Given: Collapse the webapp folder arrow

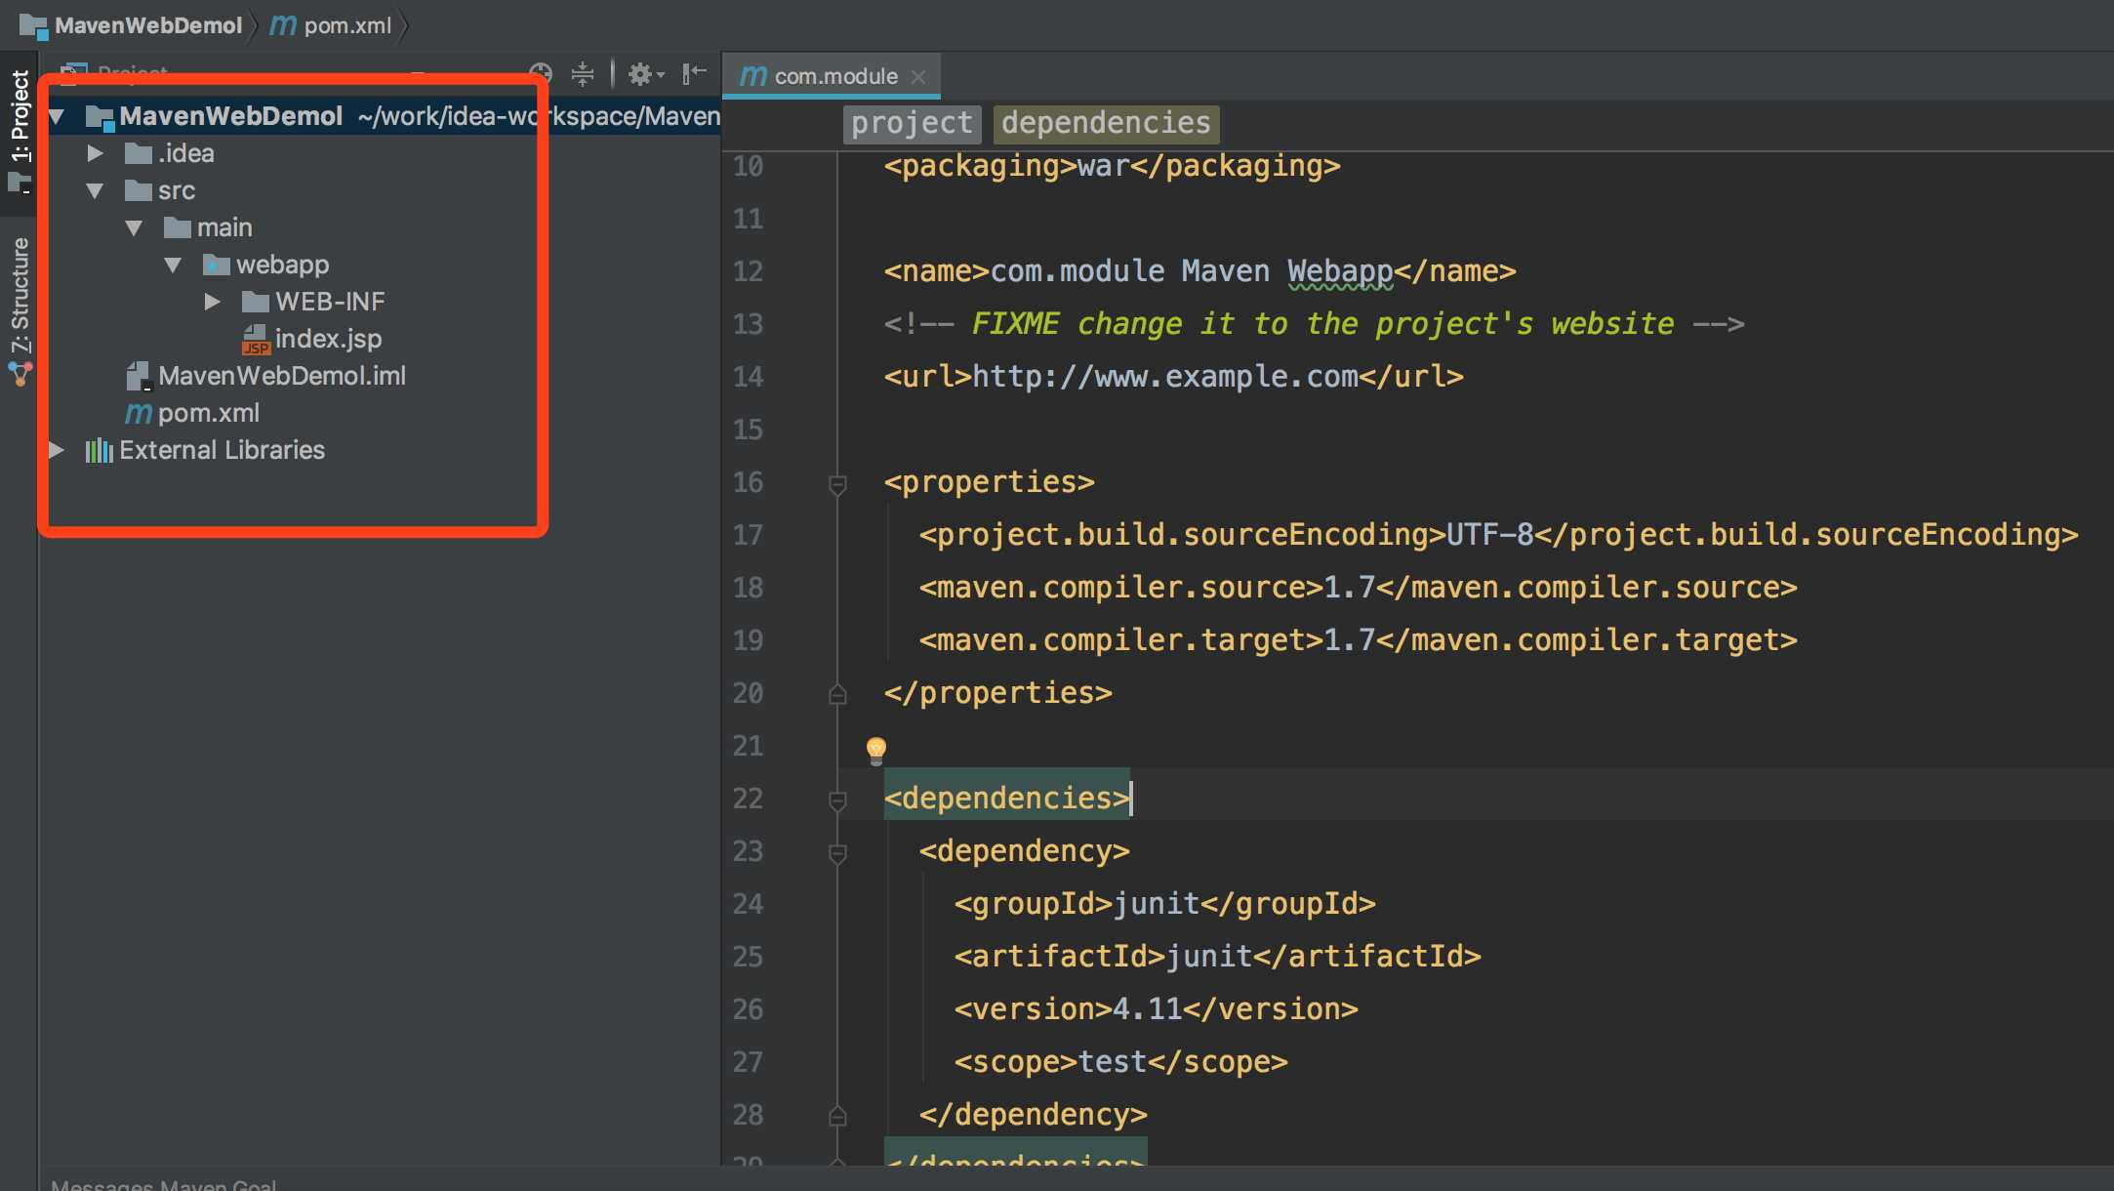Looking at the screenshot, I should coord(173,266).
